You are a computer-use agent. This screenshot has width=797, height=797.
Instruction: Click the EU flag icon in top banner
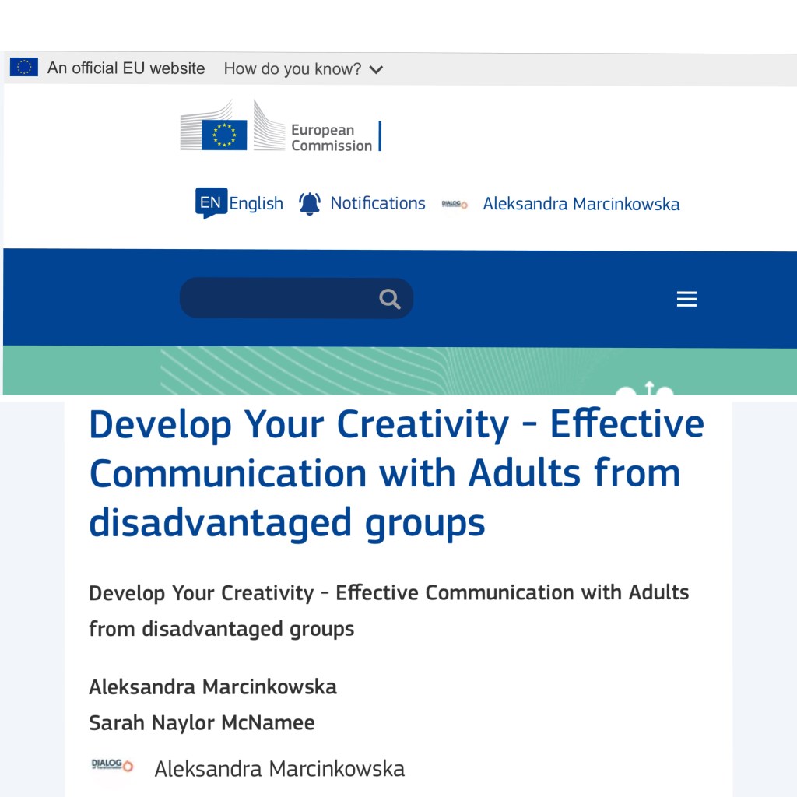click(23, 68)
